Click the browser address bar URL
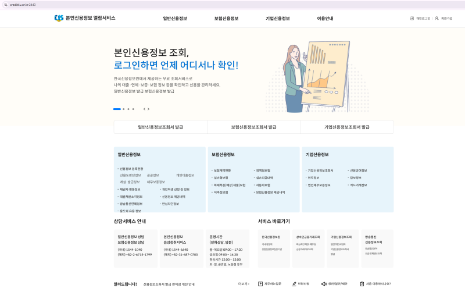Image resolution: width=465 pixels, height=295 pixels. (x=23, y=5)
